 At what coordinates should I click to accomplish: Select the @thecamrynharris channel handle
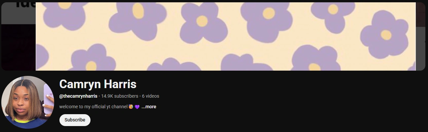78,96
